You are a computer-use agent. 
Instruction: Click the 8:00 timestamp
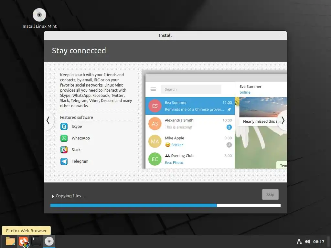pos(228,156)
